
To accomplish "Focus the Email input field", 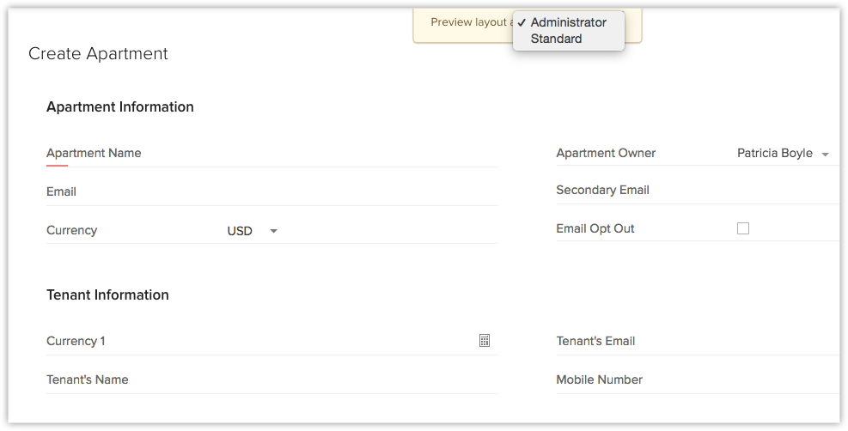I will (344, 191).
